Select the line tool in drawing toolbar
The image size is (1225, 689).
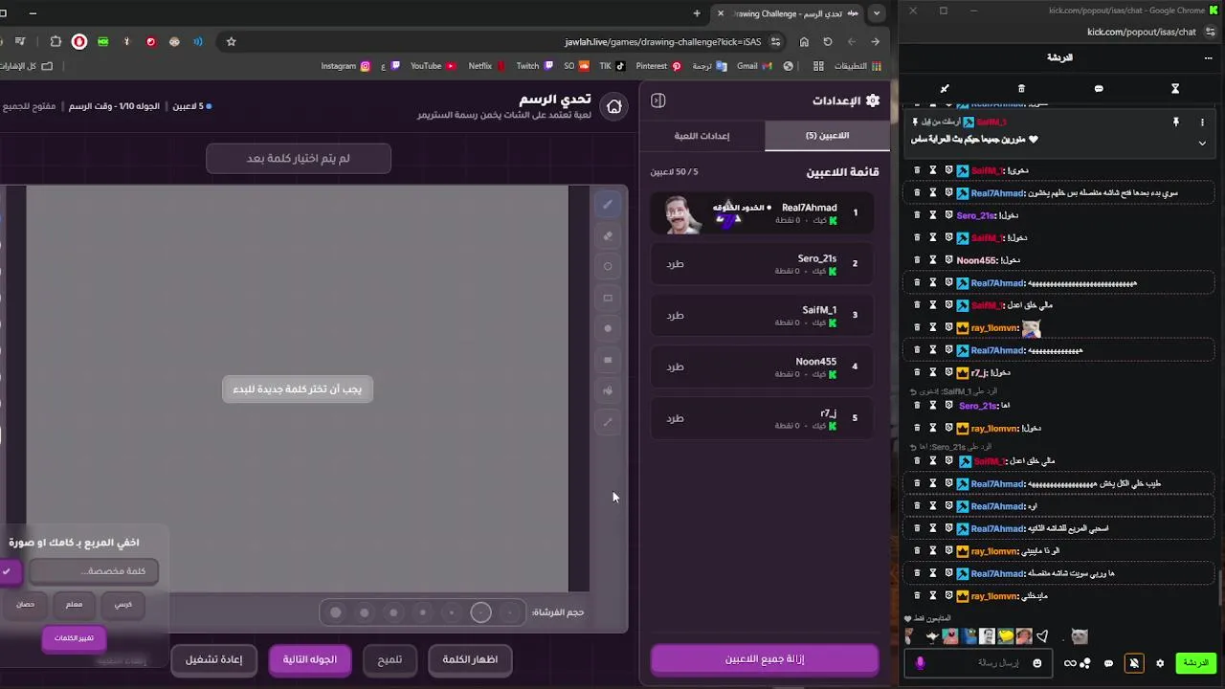click(x=607, y=422)
